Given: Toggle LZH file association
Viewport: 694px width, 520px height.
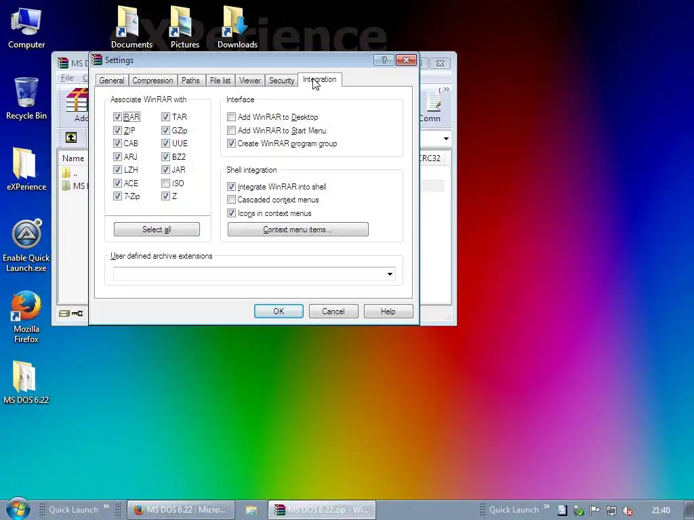Looking at the screenshot, I should [x=117, y=170].
